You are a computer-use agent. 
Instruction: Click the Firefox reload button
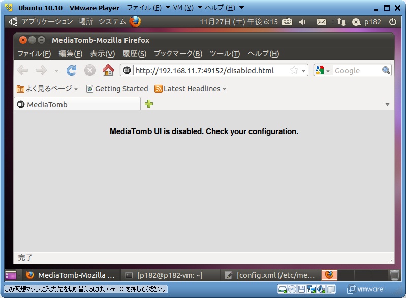[x=71, y=71]
